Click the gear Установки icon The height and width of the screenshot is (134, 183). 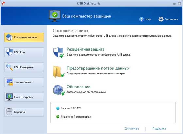pos(161,19)
